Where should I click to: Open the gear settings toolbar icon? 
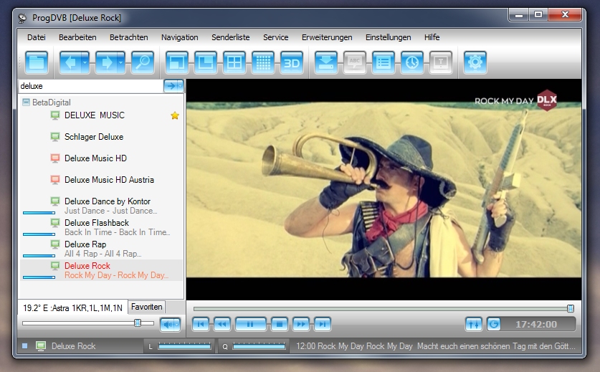coord(475,62)
